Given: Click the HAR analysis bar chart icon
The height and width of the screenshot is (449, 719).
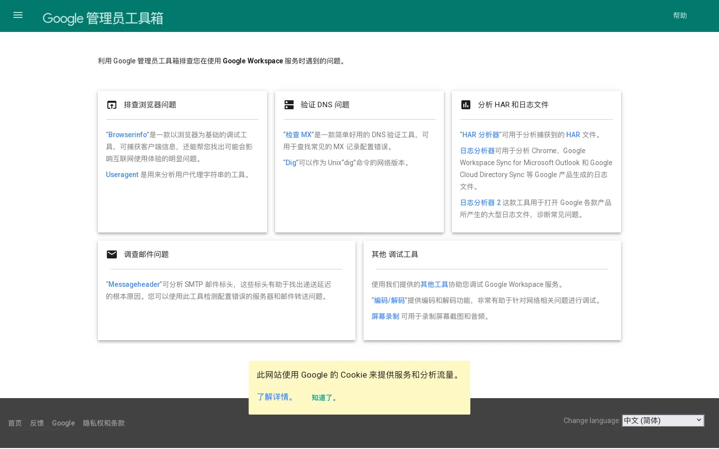Looking at the screenshot, I should [x=466, y=105].
